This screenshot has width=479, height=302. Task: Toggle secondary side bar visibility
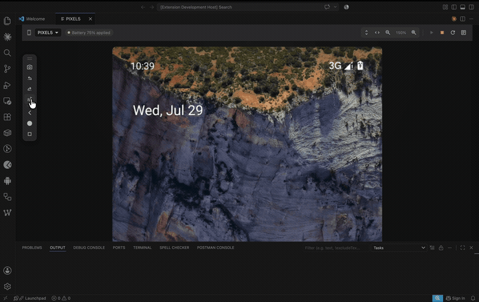point(472,7)
